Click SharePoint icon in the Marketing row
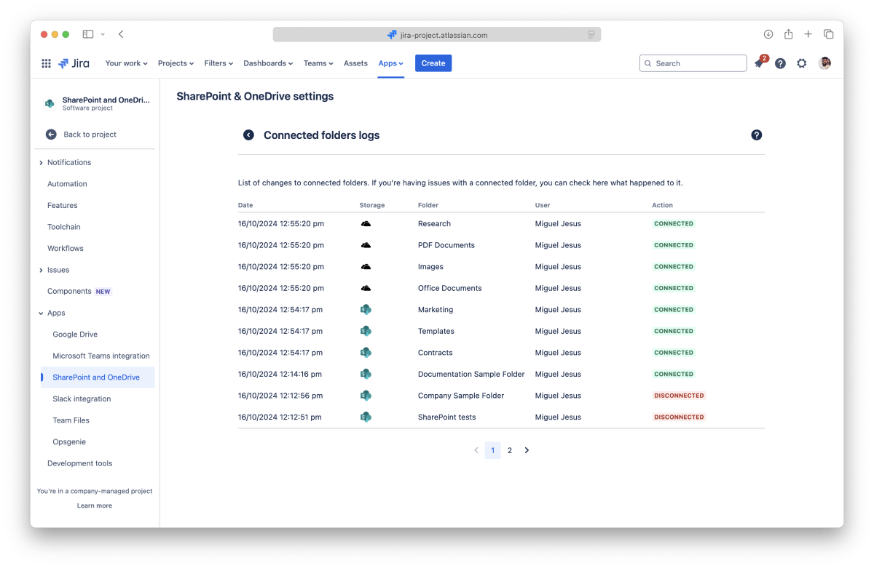Viewport: 874px width, 568px height. coord(366,310)
